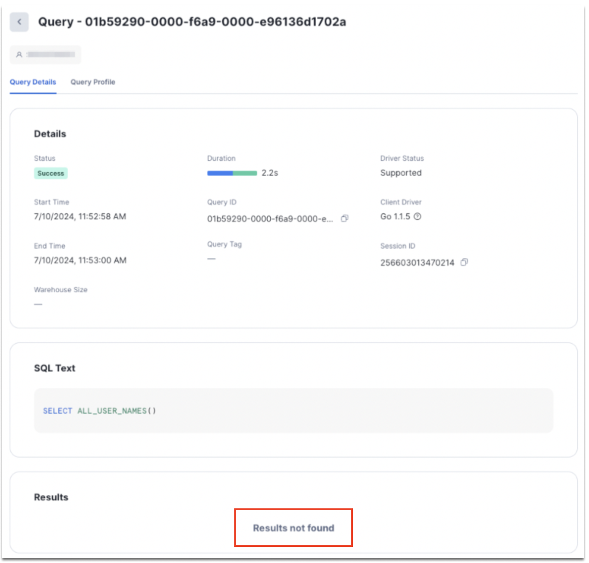
Task: Copy the Query ID with the copy icon
Action: [345, 218]
